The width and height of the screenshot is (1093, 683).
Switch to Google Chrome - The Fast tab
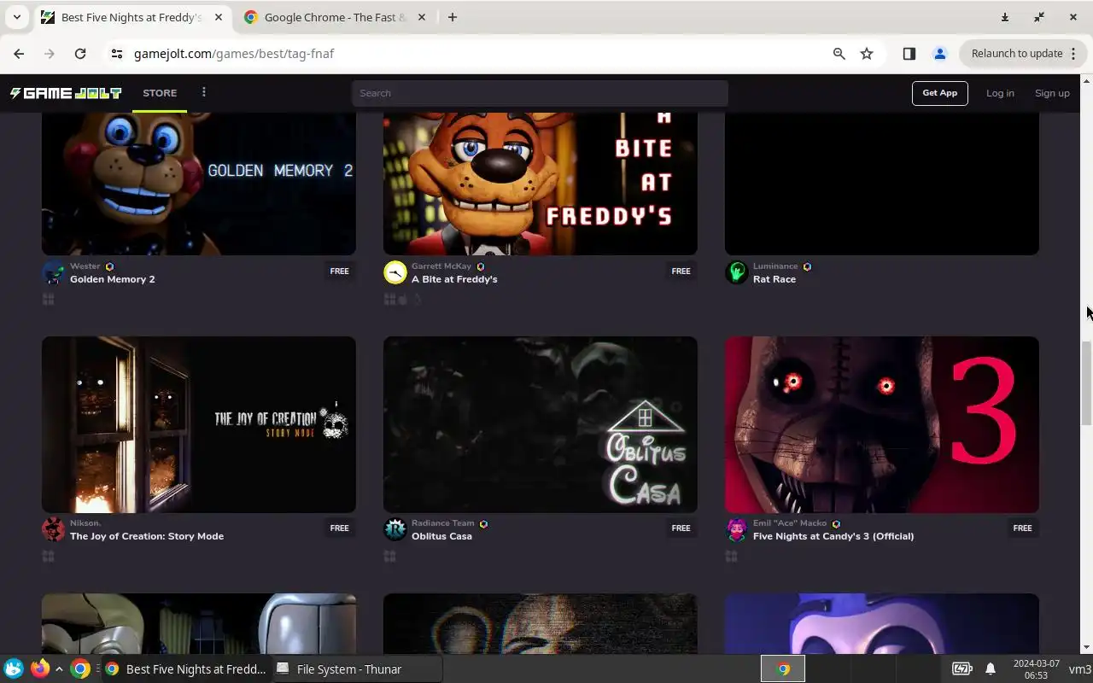click(335, 17)
